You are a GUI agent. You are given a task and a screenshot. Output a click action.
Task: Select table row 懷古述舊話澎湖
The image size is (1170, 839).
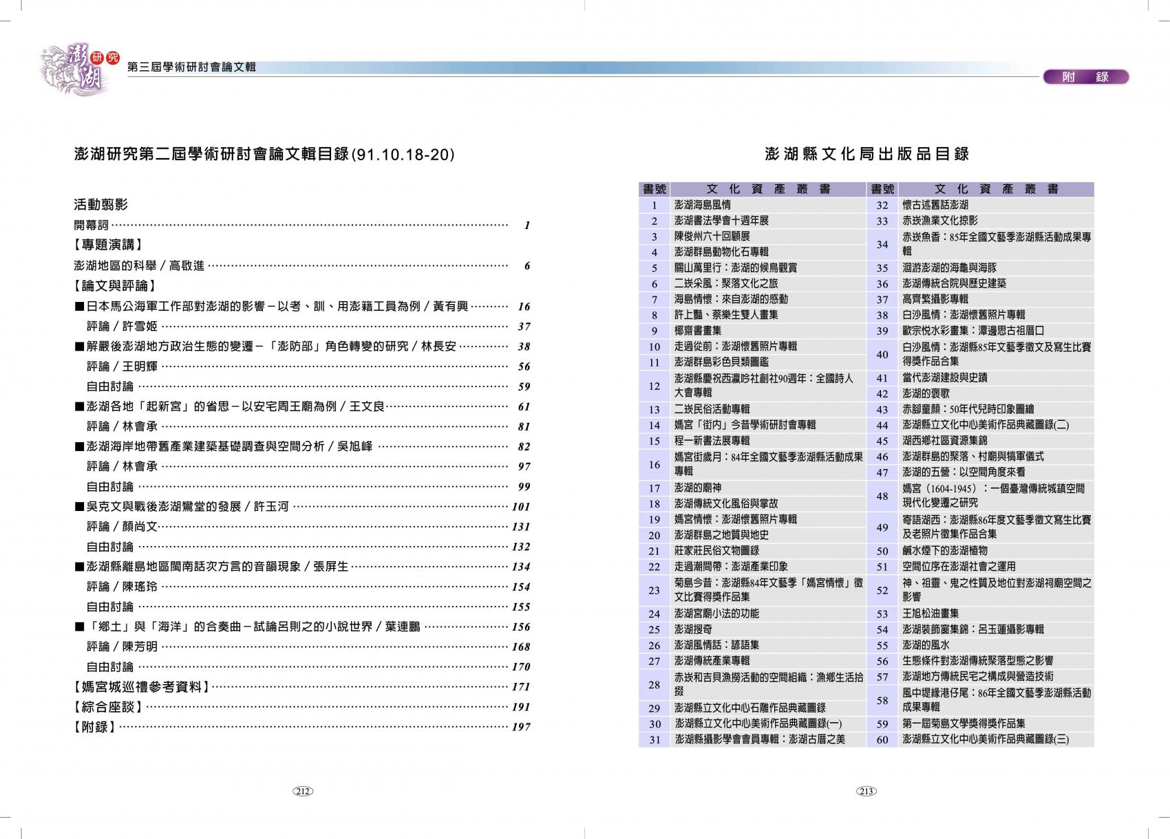point(935,205)
